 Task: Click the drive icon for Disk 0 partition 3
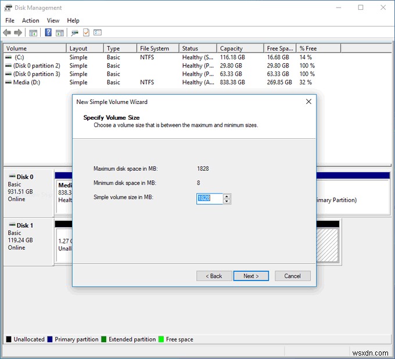[8, 74]
